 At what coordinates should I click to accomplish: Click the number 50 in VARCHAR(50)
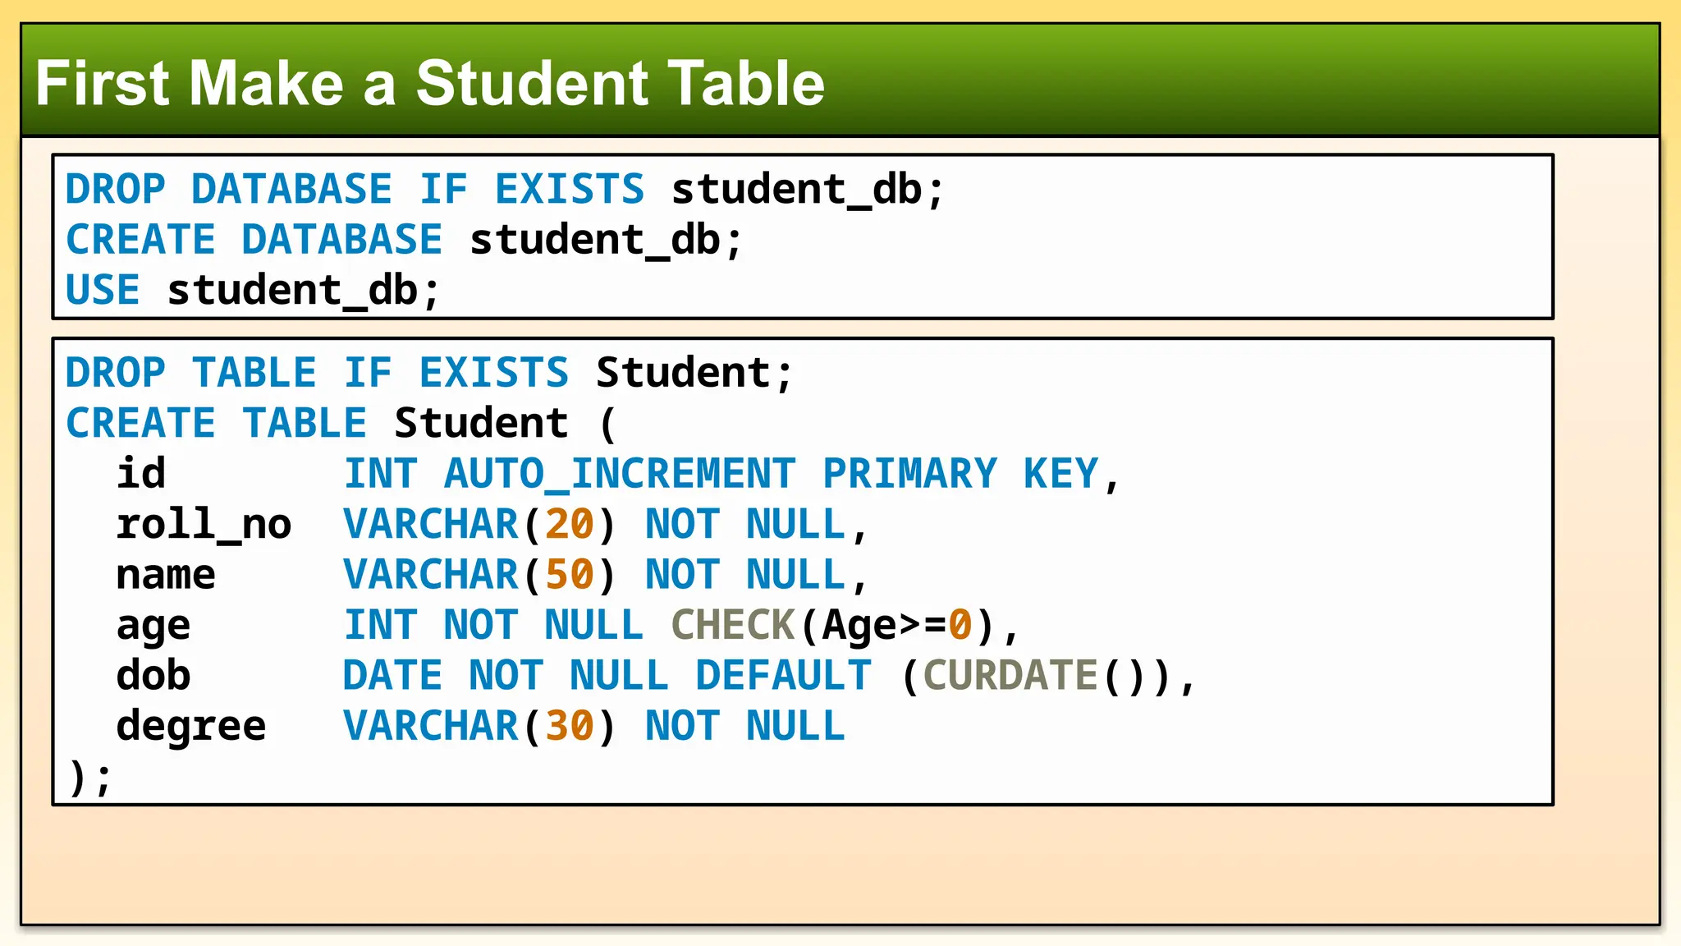[x=570, y=575]
